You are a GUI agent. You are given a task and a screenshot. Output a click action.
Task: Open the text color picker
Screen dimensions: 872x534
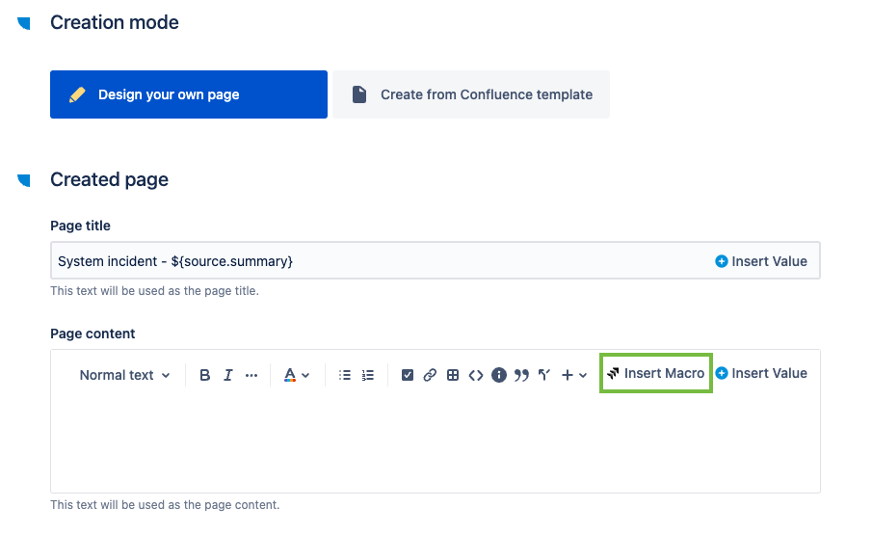pyautogui.click(x=296, y=375)
